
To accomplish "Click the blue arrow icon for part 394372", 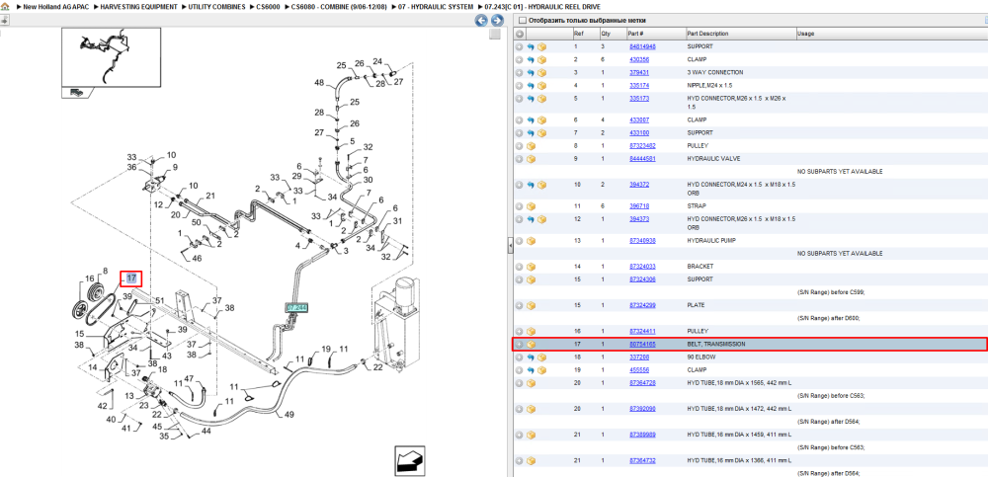I will [531, 185].
